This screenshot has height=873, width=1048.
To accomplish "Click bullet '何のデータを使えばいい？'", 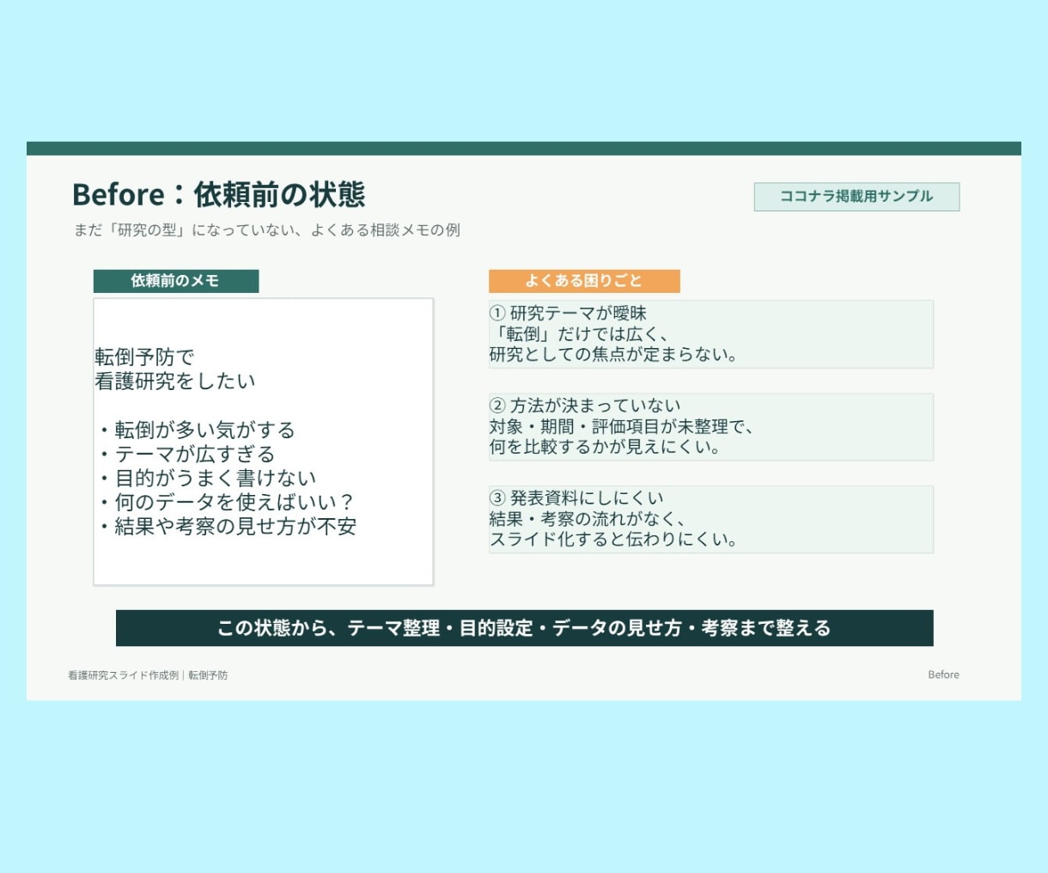I will [226, 502].
